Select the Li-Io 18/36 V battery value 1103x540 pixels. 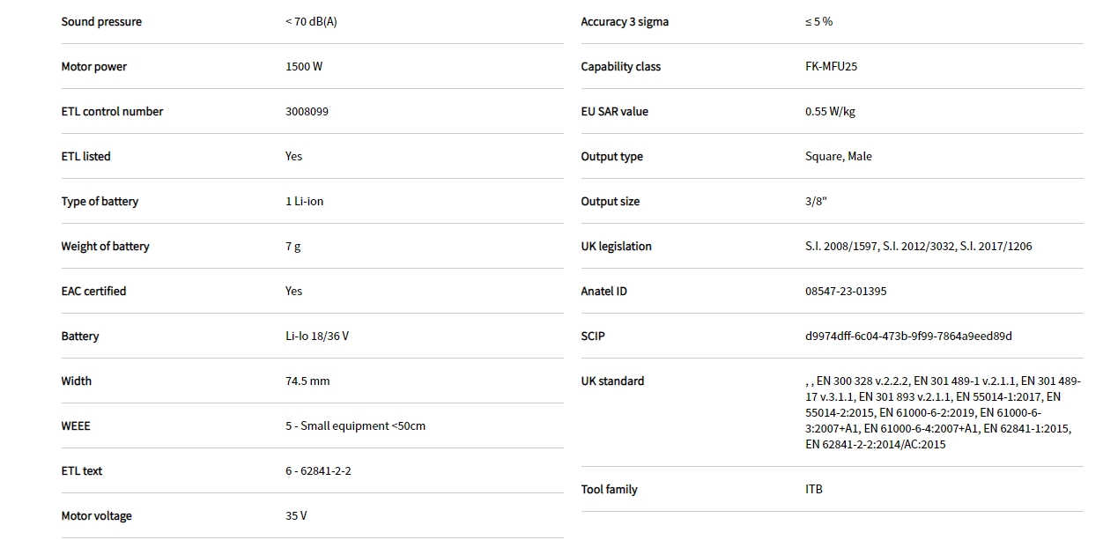coord(317,337)
